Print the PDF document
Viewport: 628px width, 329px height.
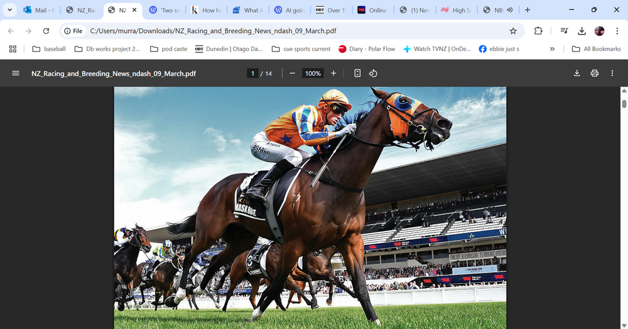click(x=594, y=73)
